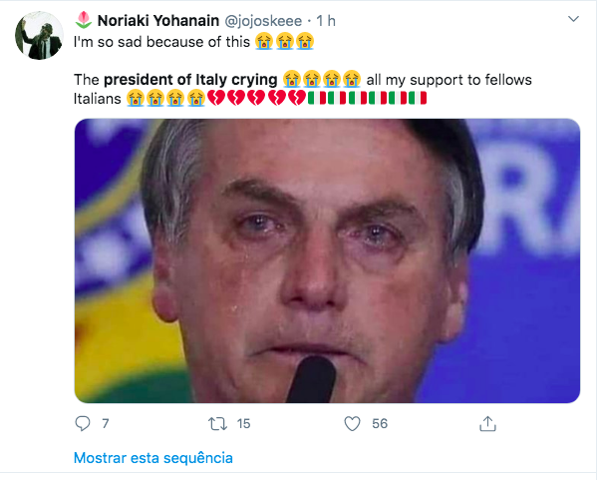Expand the tweet options chevron
Screen dimensions: 598x480
[x=572, y=20]
